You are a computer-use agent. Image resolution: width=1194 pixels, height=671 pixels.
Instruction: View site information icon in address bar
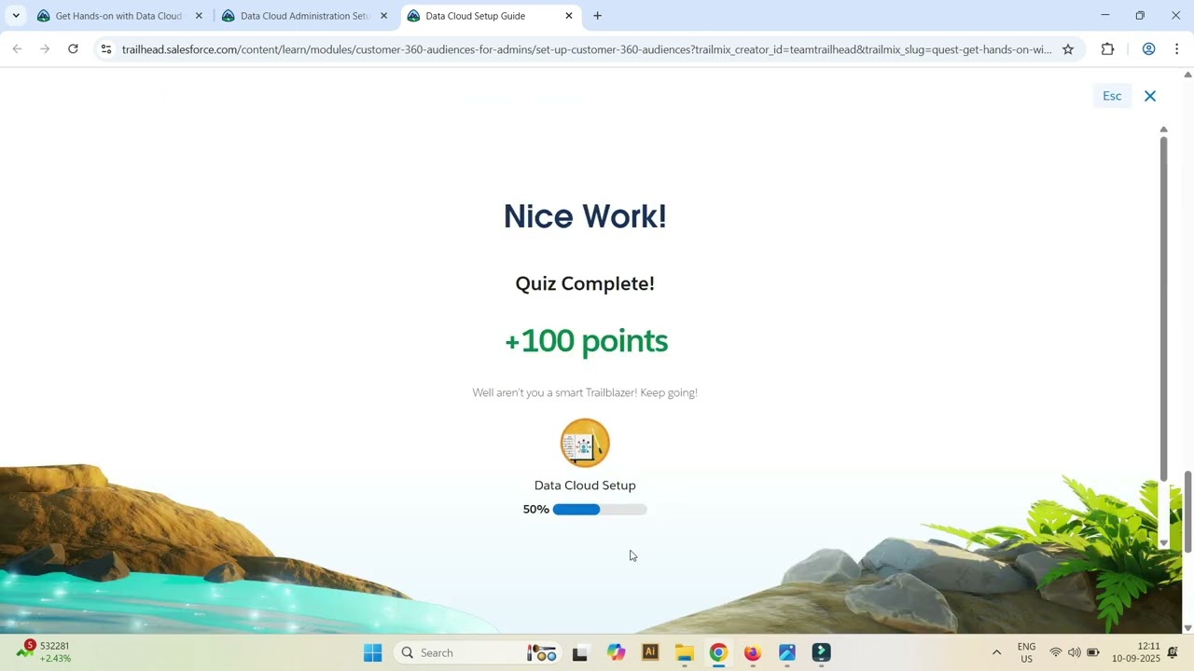click(x=106, y=49)
